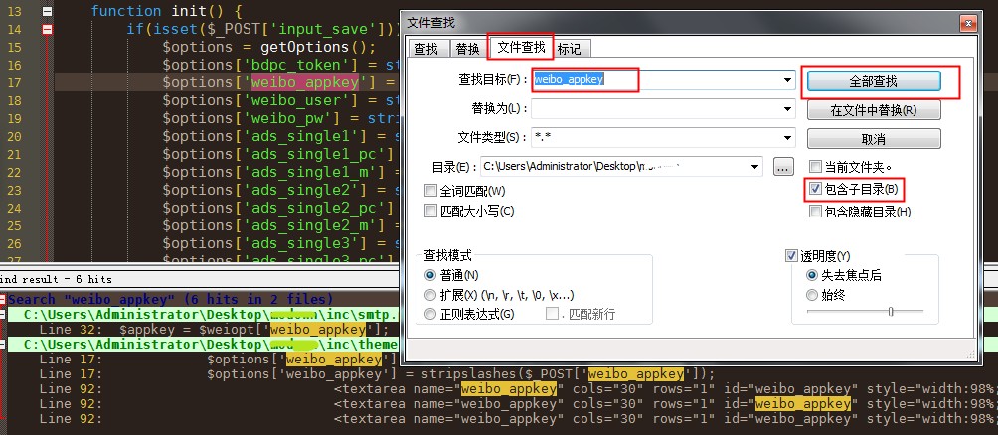Toggle the 匹配大小写 checkbox

[430, 211]
